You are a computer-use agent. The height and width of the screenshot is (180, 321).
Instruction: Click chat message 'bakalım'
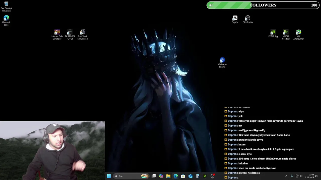(243, 163)
